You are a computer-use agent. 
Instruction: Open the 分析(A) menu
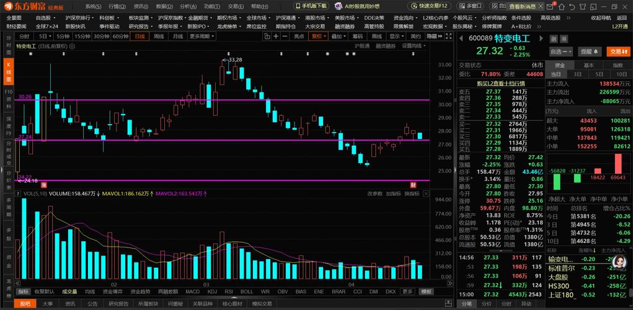point(188,6)
